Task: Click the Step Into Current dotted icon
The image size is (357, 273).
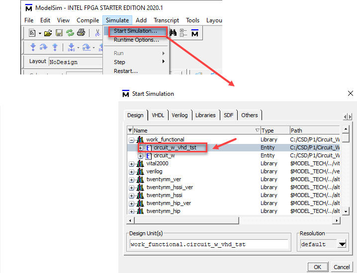Action: [x=72, y=47]
